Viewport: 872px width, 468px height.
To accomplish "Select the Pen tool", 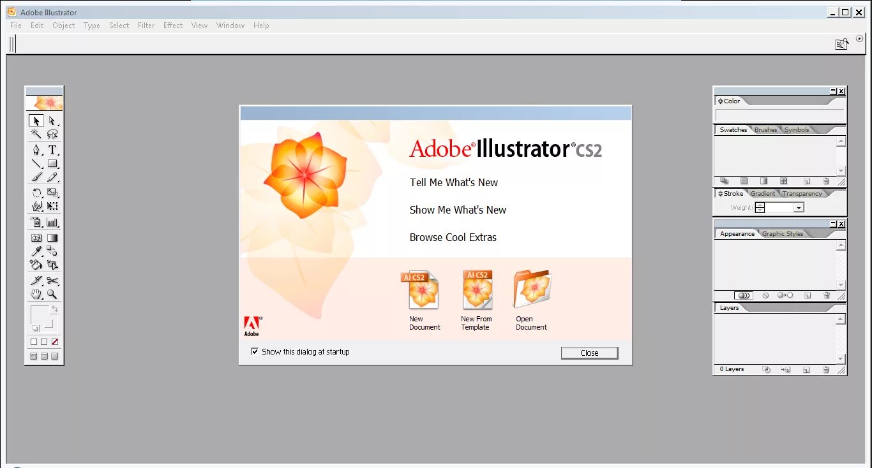I will click(36, 150).
